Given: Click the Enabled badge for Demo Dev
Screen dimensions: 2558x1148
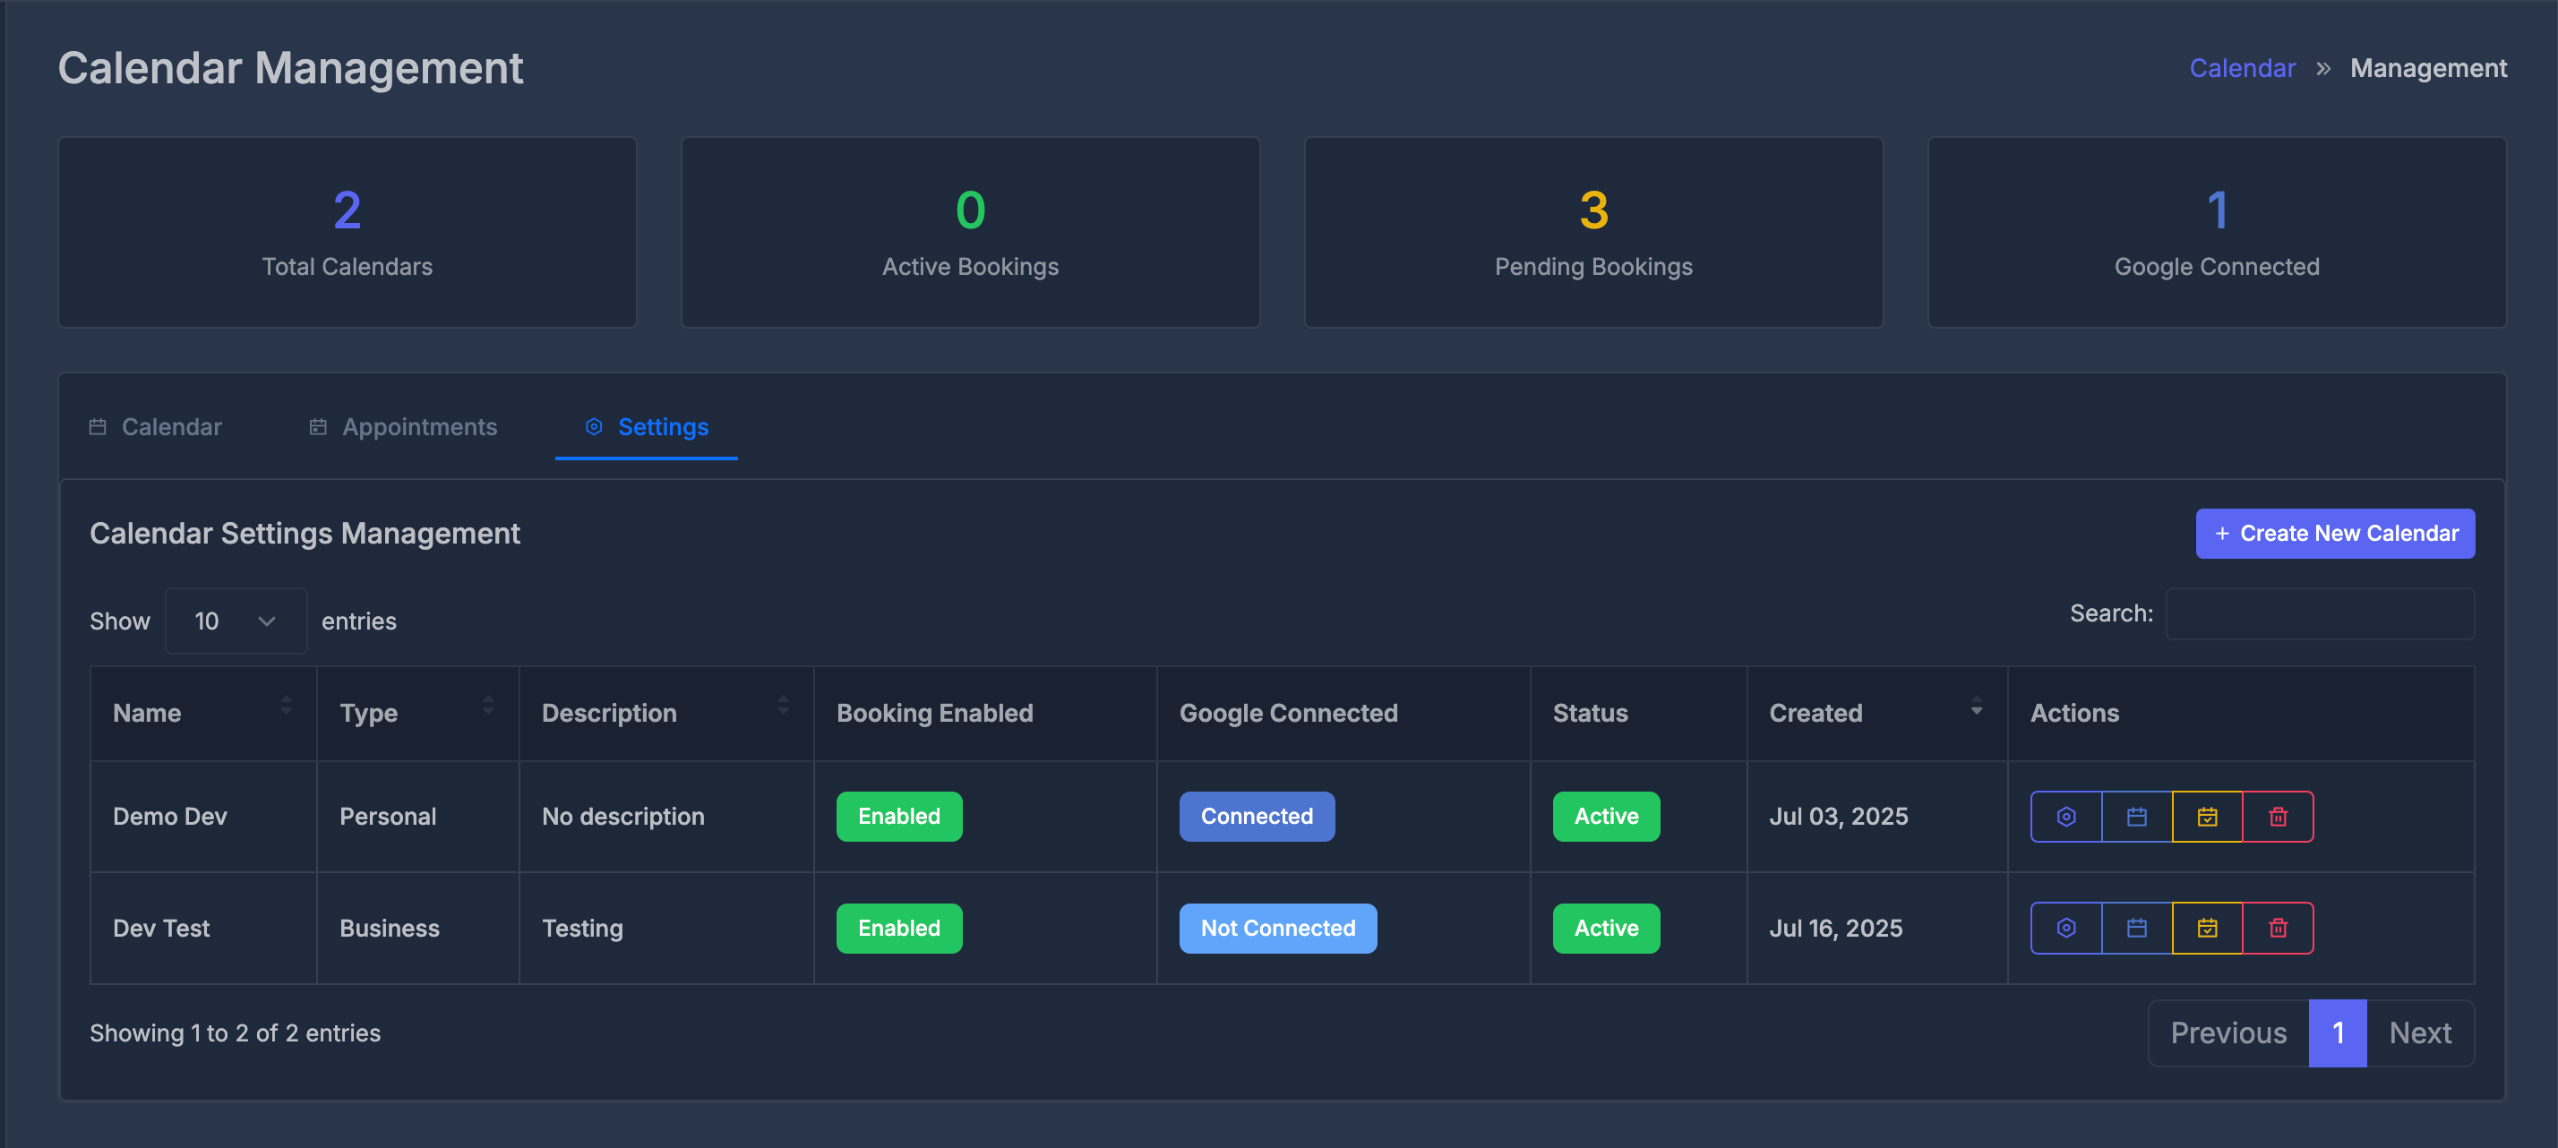Looking at the screenshot, I should pos(898,817).
